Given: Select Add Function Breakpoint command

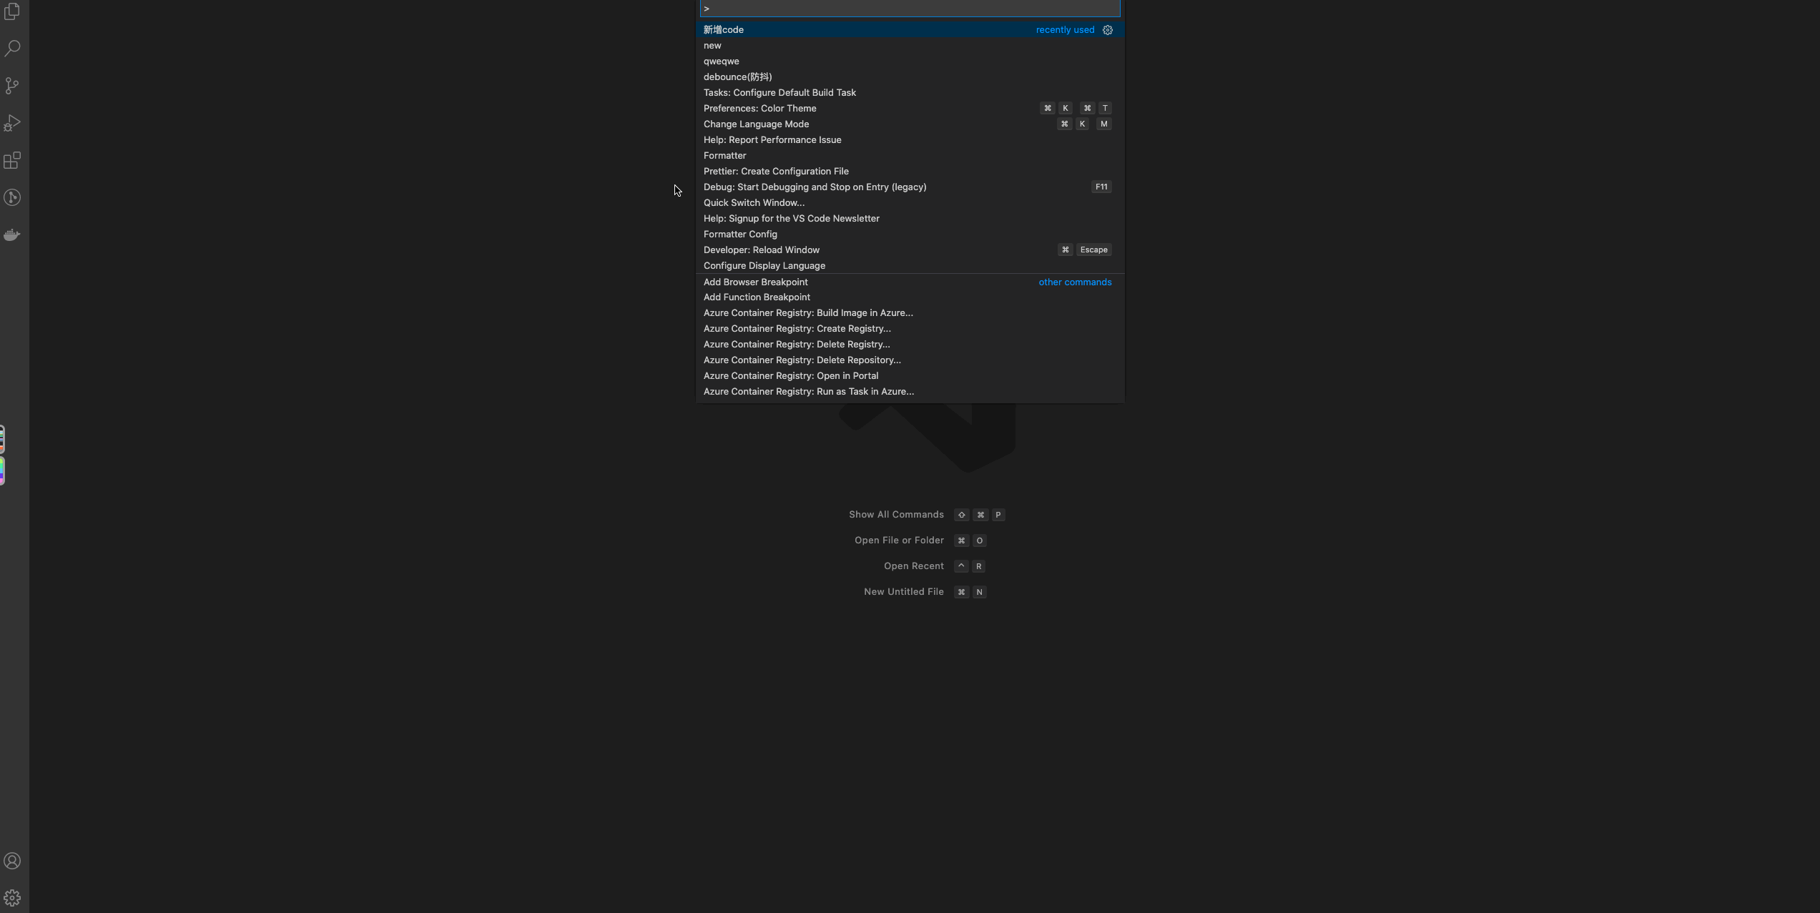Looking at the screenshot, I should tap(756, 297).
